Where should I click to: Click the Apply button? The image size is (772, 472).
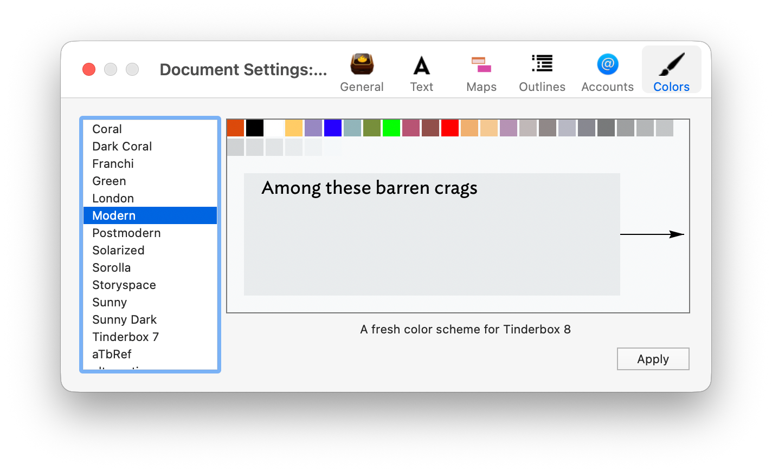coord(653,359)
